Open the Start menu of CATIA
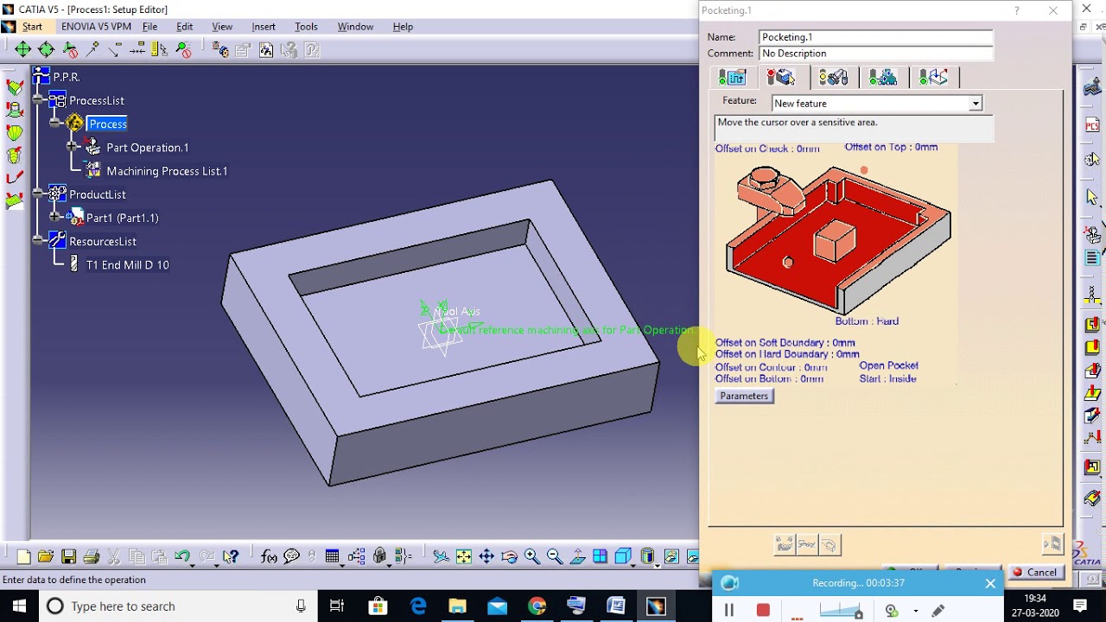The image size is (1106, 622). [x=32, y=27]
